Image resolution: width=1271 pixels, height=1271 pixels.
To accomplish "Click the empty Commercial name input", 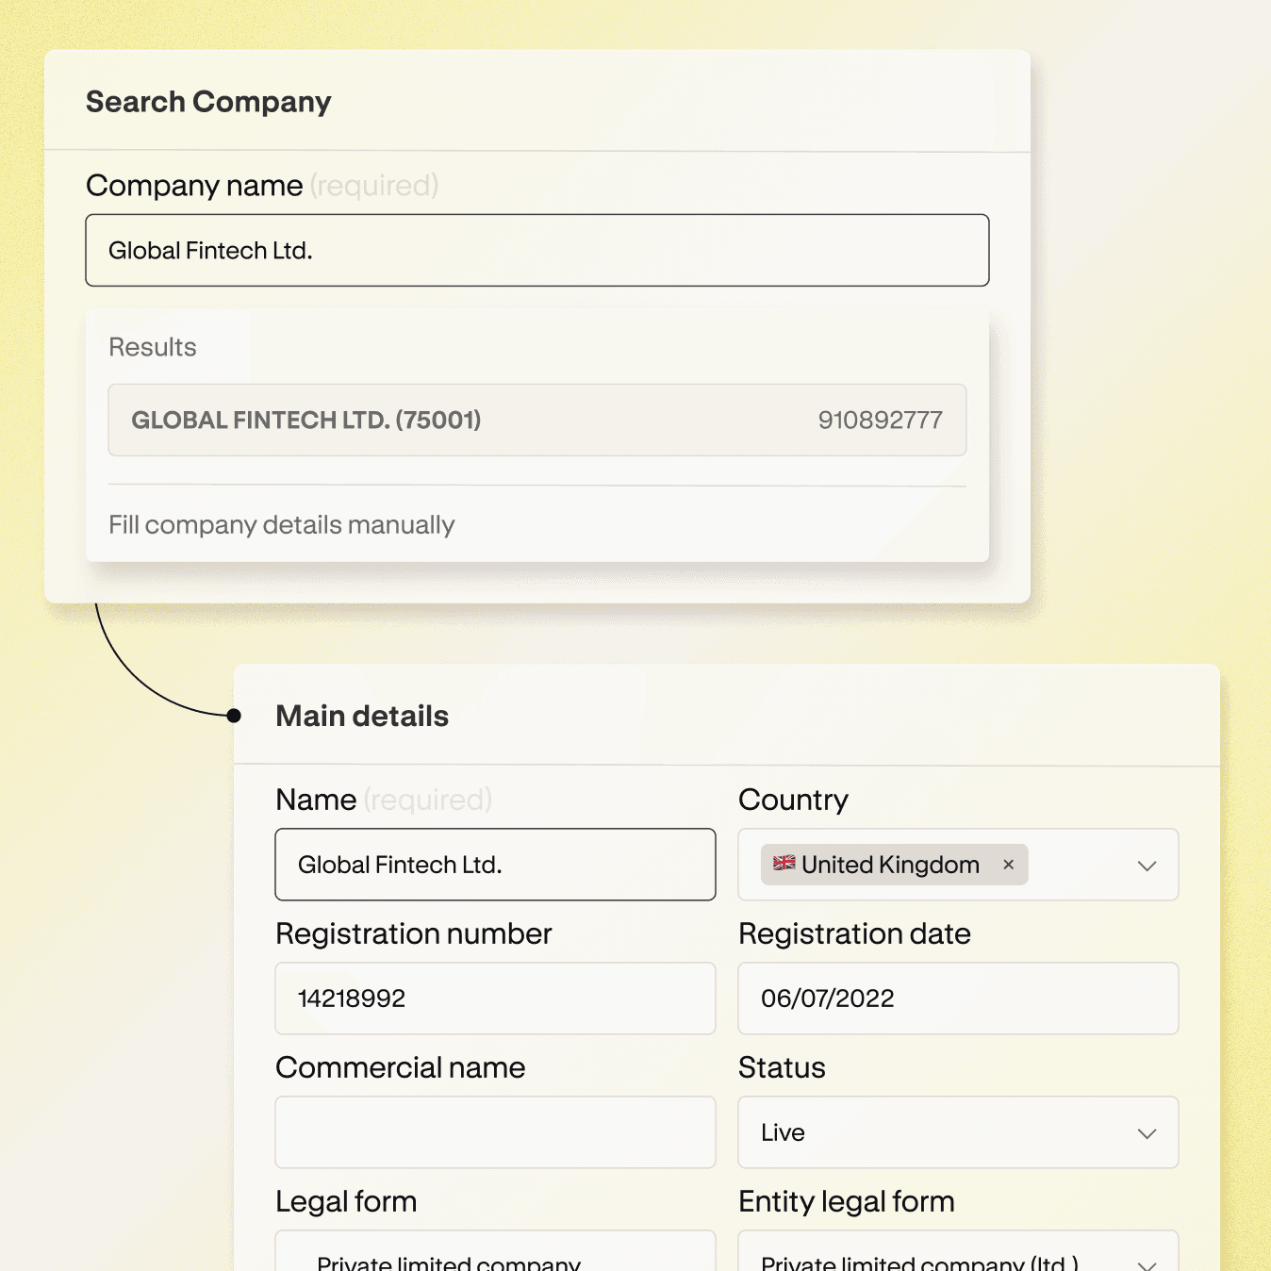I will 495,1132.
